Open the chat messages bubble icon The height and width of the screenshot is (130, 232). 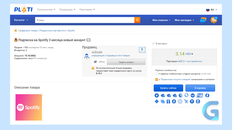point(203,20)
